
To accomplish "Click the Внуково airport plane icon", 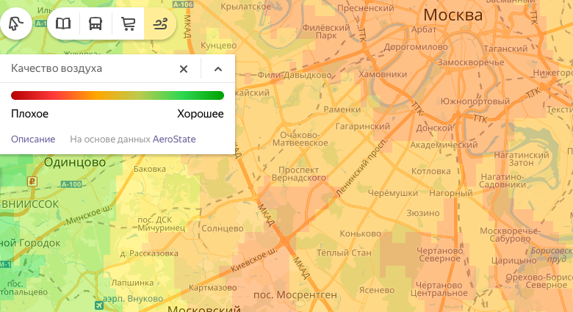I will [98, 305].
